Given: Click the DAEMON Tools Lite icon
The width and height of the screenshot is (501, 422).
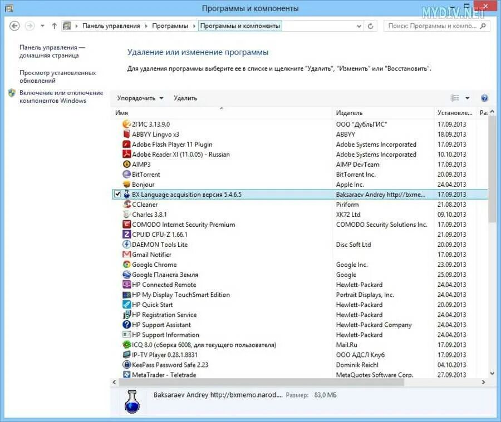Looking at the screenshot, I should 127,245.
